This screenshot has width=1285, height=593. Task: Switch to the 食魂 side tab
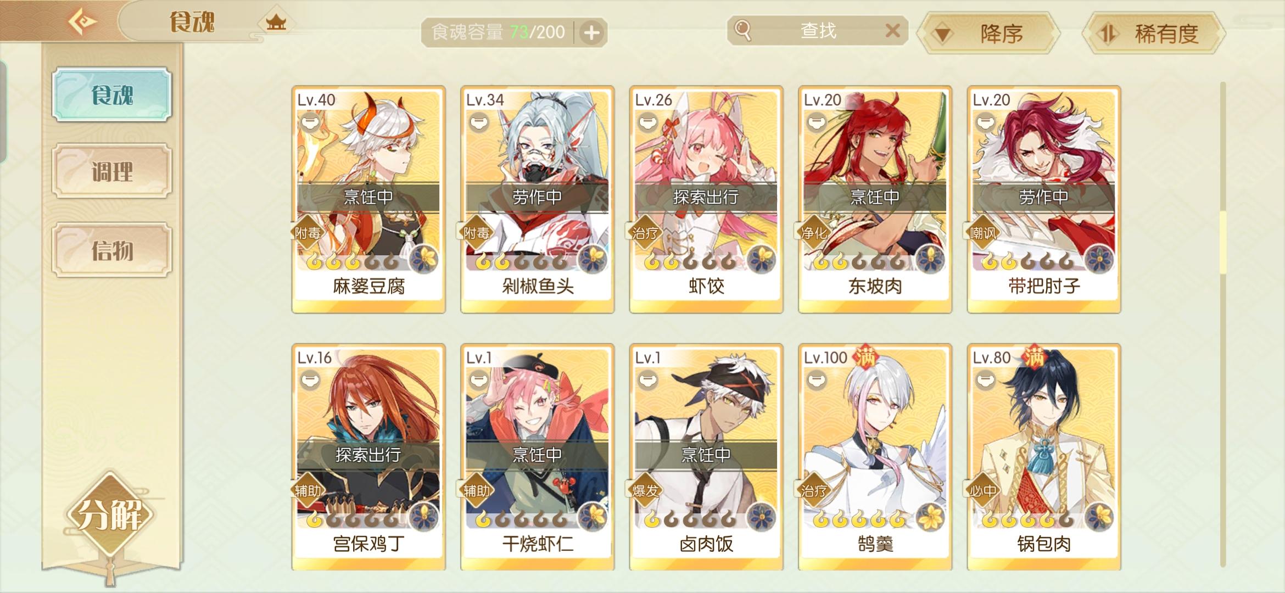[x=112, y=94]
